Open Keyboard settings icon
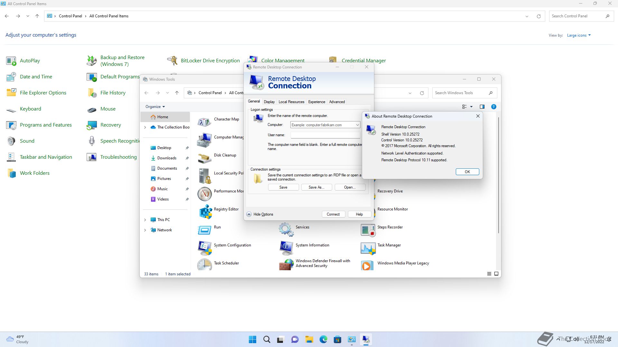The height and width of the screenshot is (347, 618). 11,110
